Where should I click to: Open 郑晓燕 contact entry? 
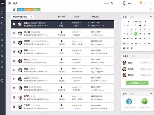[137, 75]
